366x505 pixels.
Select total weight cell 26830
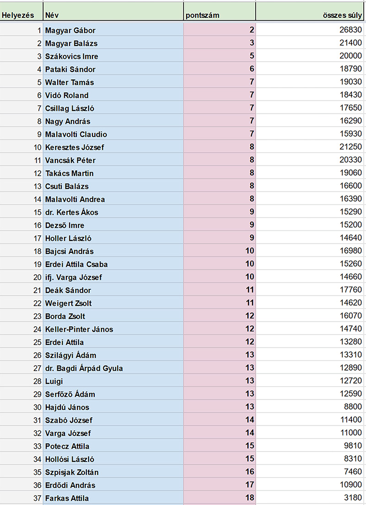pos(310,30)
